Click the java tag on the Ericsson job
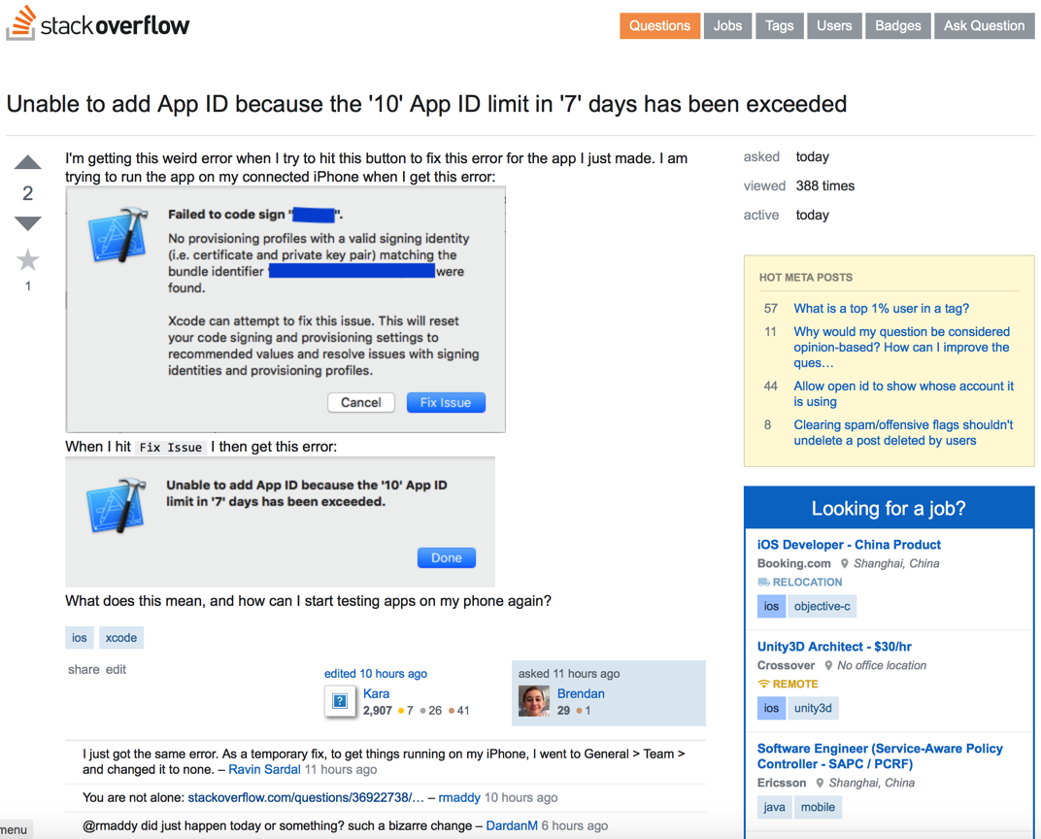 tap(774, 807)
